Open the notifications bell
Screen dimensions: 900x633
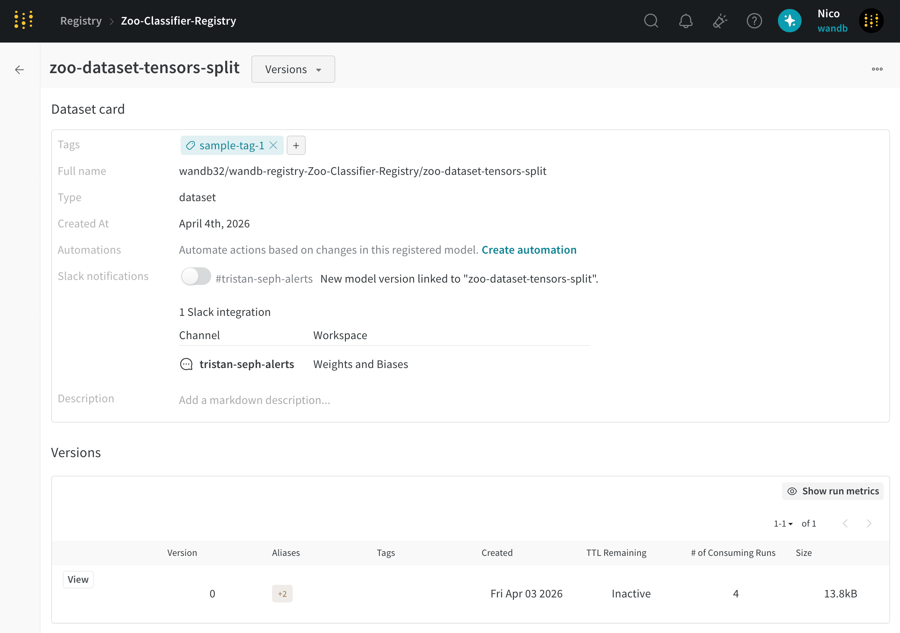click(x=685, y=21)
